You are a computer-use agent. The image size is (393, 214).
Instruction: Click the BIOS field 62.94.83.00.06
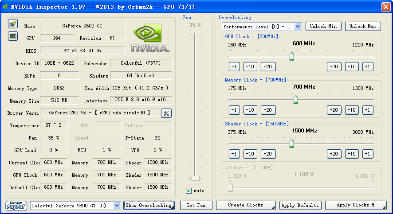click(83, 51)
